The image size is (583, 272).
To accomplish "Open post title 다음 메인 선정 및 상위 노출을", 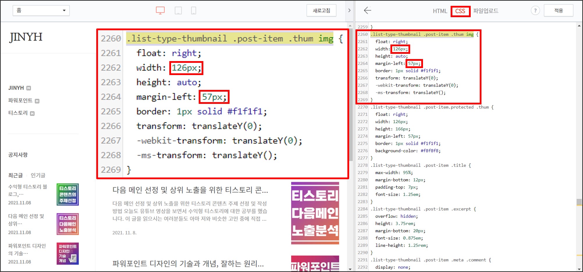I will (190, 190).
